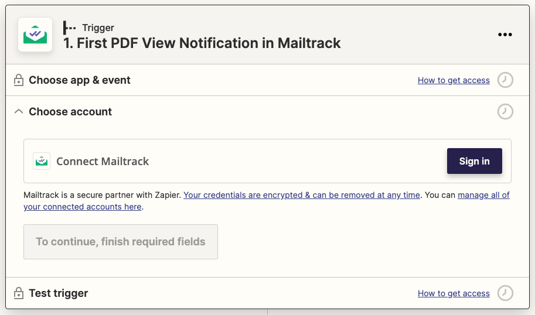535x315 pixels.
Task: Click the Connect Mailtrack label
Action: (103, 161)
